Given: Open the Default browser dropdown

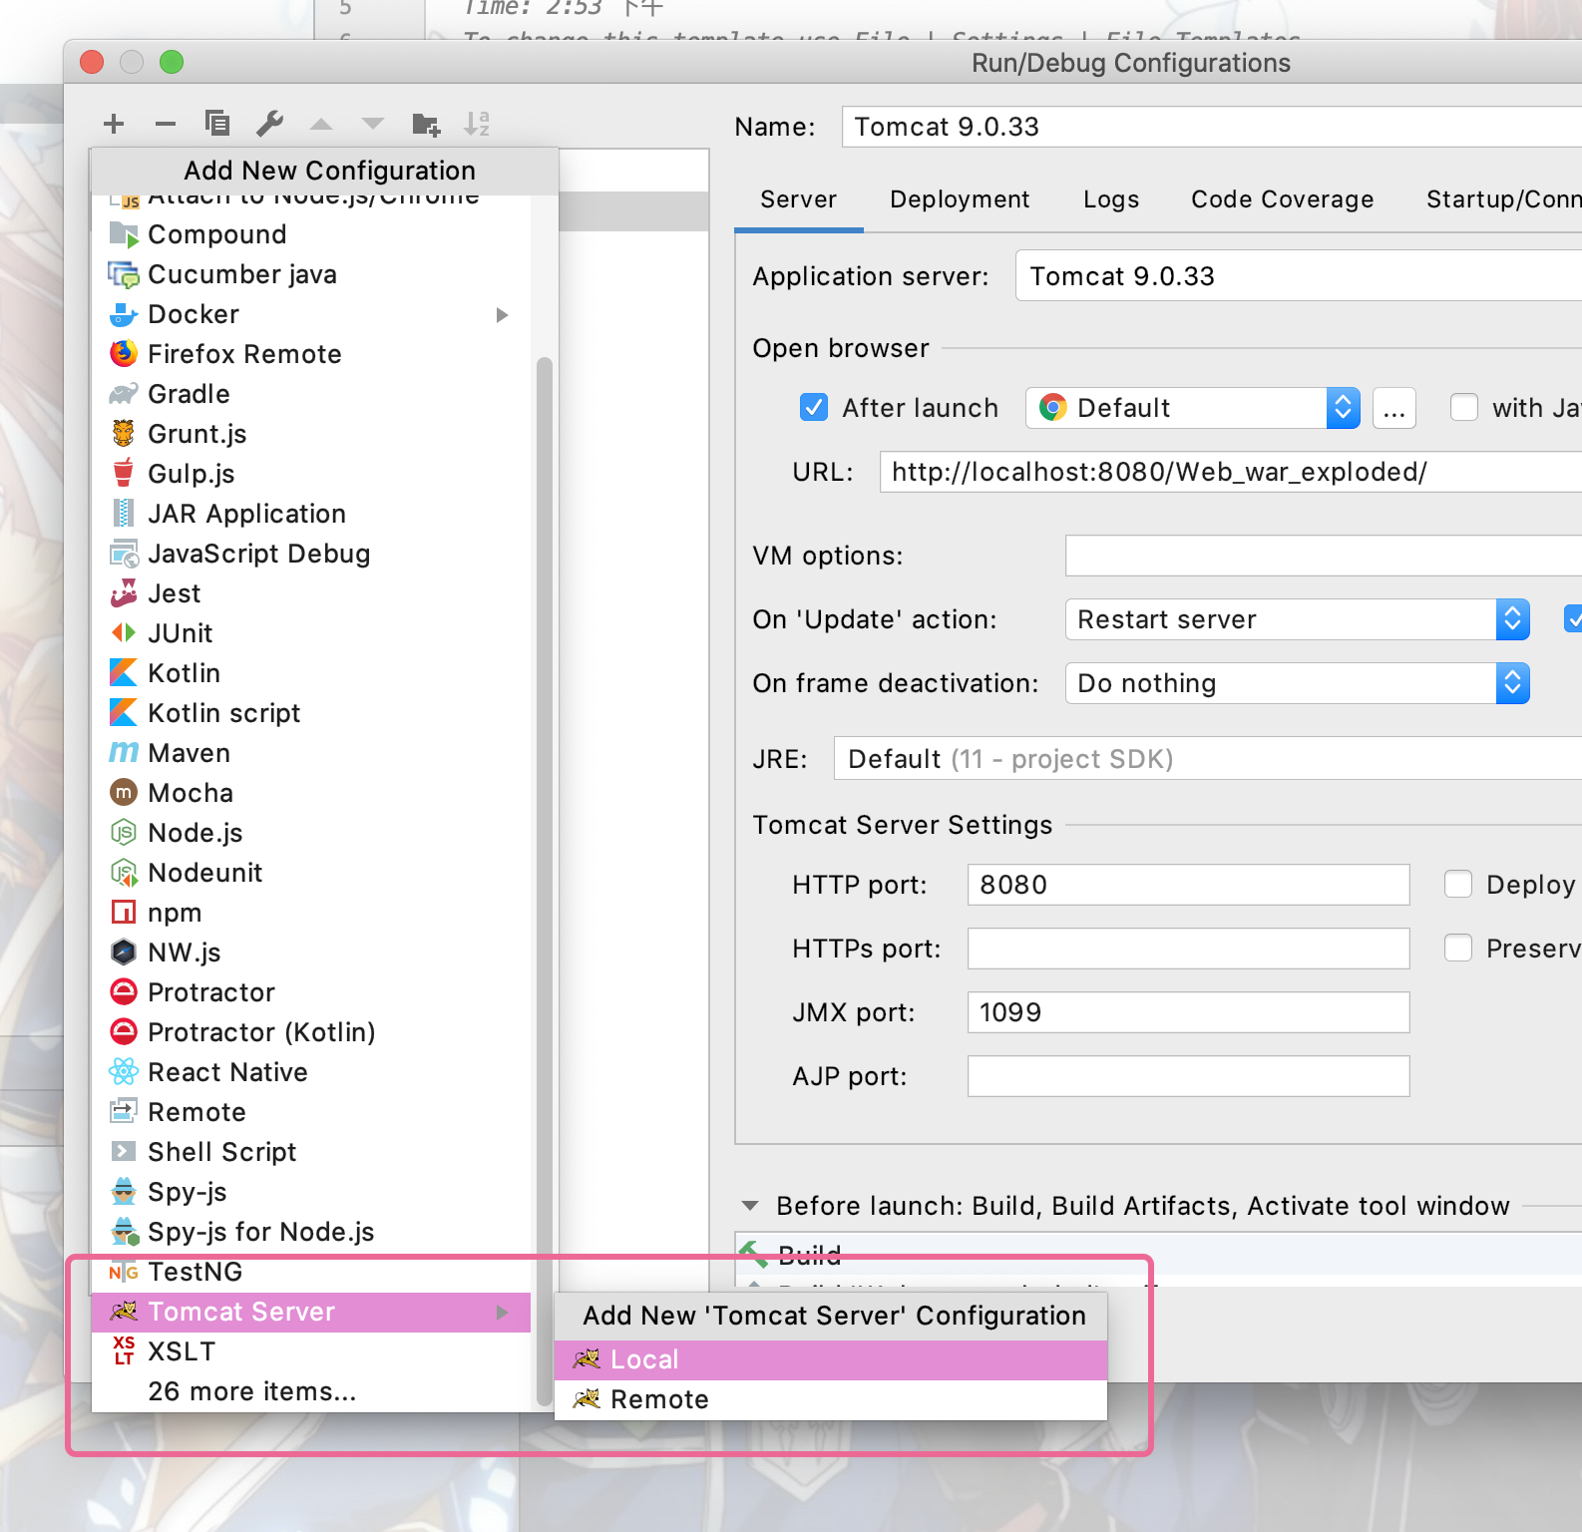Looking at the screenshot, I should pyautogui.click(x=1193, y=408).
